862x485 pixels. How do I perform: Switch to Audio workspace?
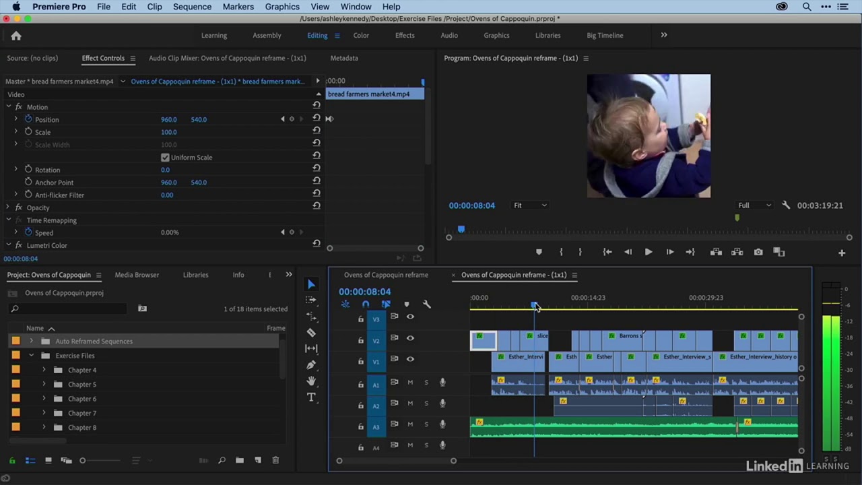(x=449, y=35)
